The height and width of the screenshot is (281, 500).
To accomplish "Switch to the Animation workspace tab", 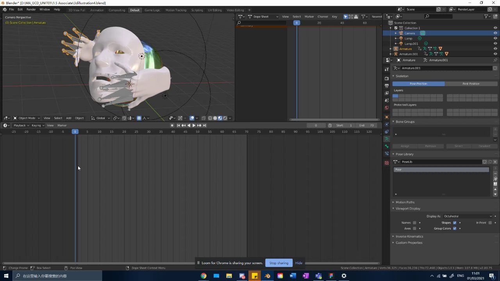I will point(97,10).
